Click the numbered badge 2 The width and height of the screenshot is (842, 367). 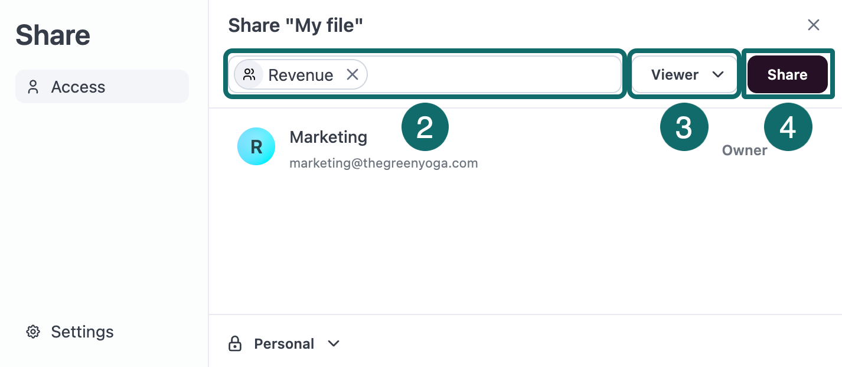click(425, 126)
